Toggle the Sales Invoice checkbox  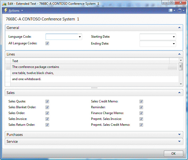[x=47, y=119]
